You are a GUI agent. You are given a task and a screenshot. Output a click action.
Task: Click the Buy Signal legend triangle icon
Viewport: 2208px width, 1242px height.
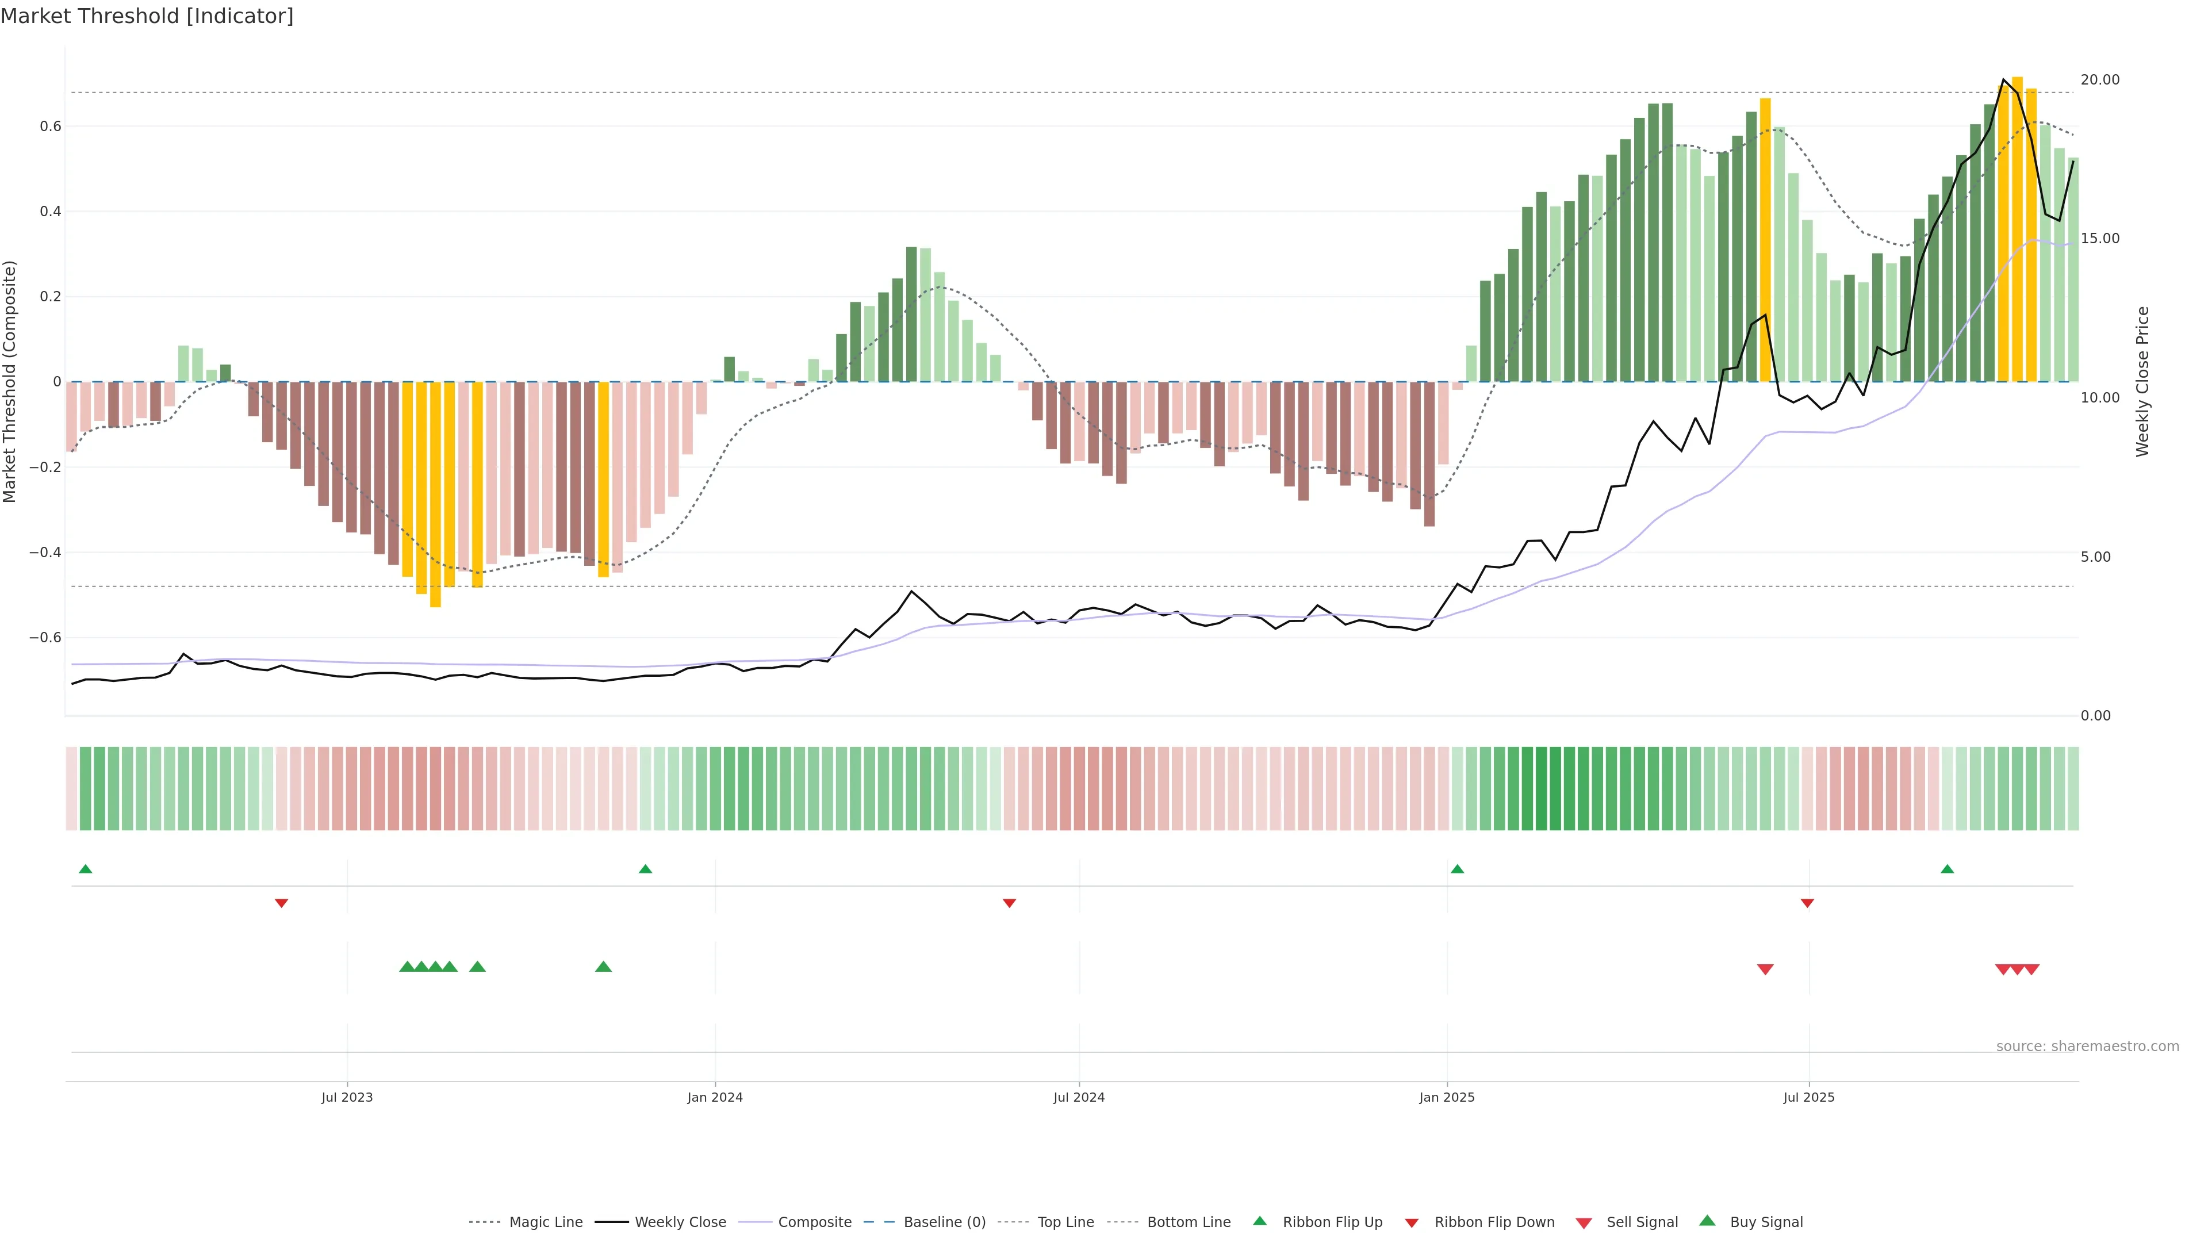(1707, 1221)
